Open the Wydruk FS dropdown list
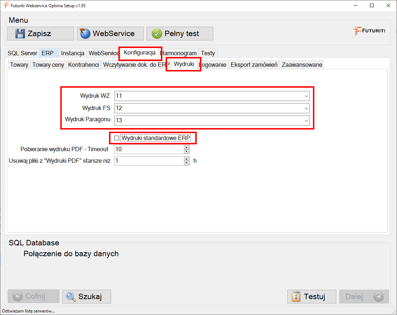This screenshot has height=315, width=397. point(306,108)
